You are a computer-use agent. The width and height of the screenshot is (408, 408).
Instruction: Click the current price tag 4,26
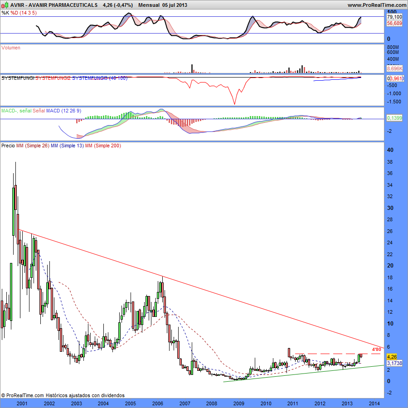click(x=392, y=357)
